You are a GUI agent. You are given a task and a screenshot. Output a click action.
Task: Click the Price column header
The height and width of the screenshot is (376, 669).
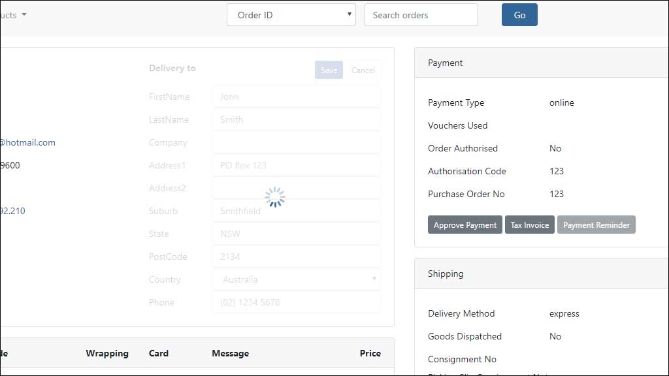370,353
